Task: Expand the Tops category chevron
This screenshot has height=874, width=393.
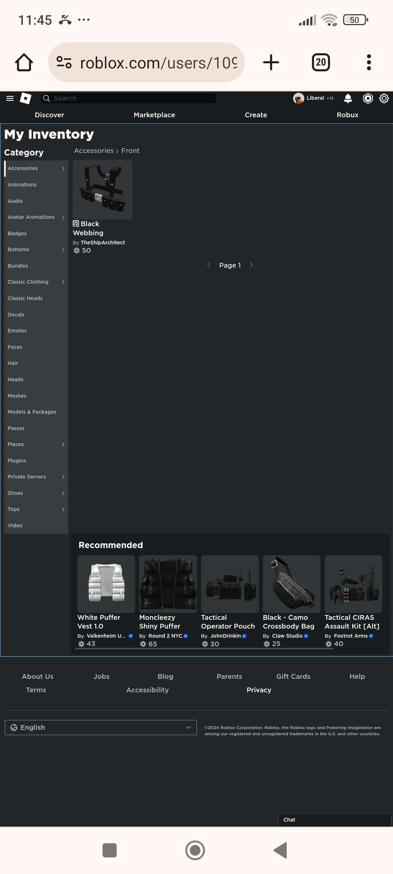Action: tap(63, 509)
